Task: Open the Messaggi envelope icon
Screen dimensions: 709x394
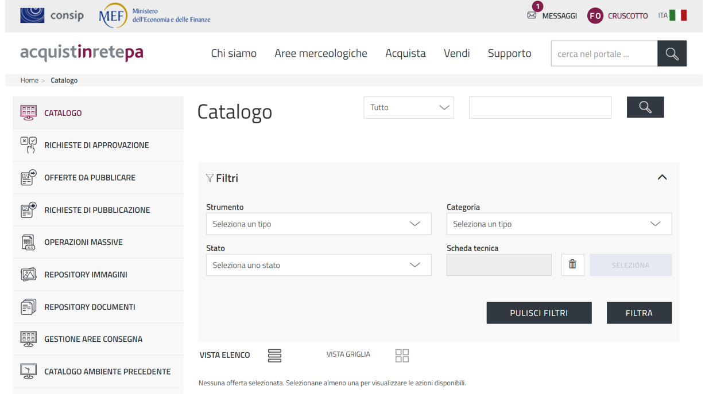Action: [532, 15]
